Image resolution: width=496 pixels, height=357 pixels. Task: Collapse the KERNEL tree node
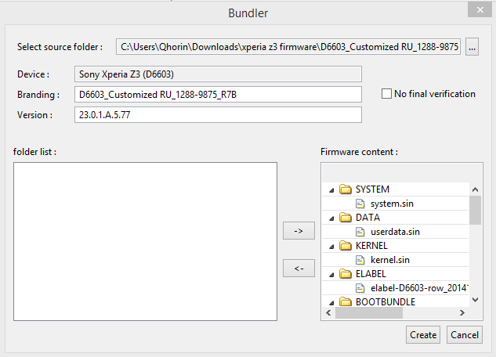tap(331, 247)
